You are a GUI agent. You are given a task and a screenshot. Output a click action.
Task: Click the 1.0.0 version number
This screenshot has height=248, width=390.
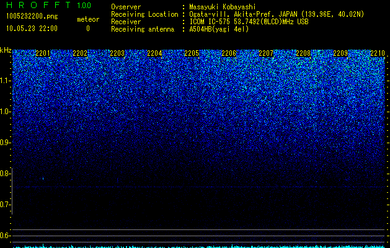click(84, 6)
